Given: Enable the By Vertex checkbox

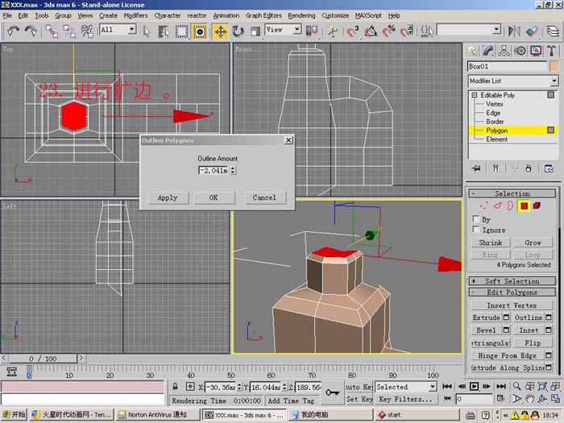Looking at the screenshot, I should 475,219.
